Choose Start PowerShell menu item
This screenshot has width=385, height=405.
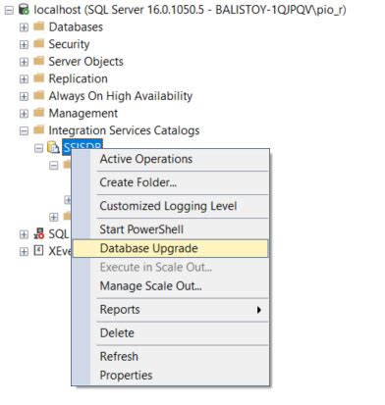[170, 229]
